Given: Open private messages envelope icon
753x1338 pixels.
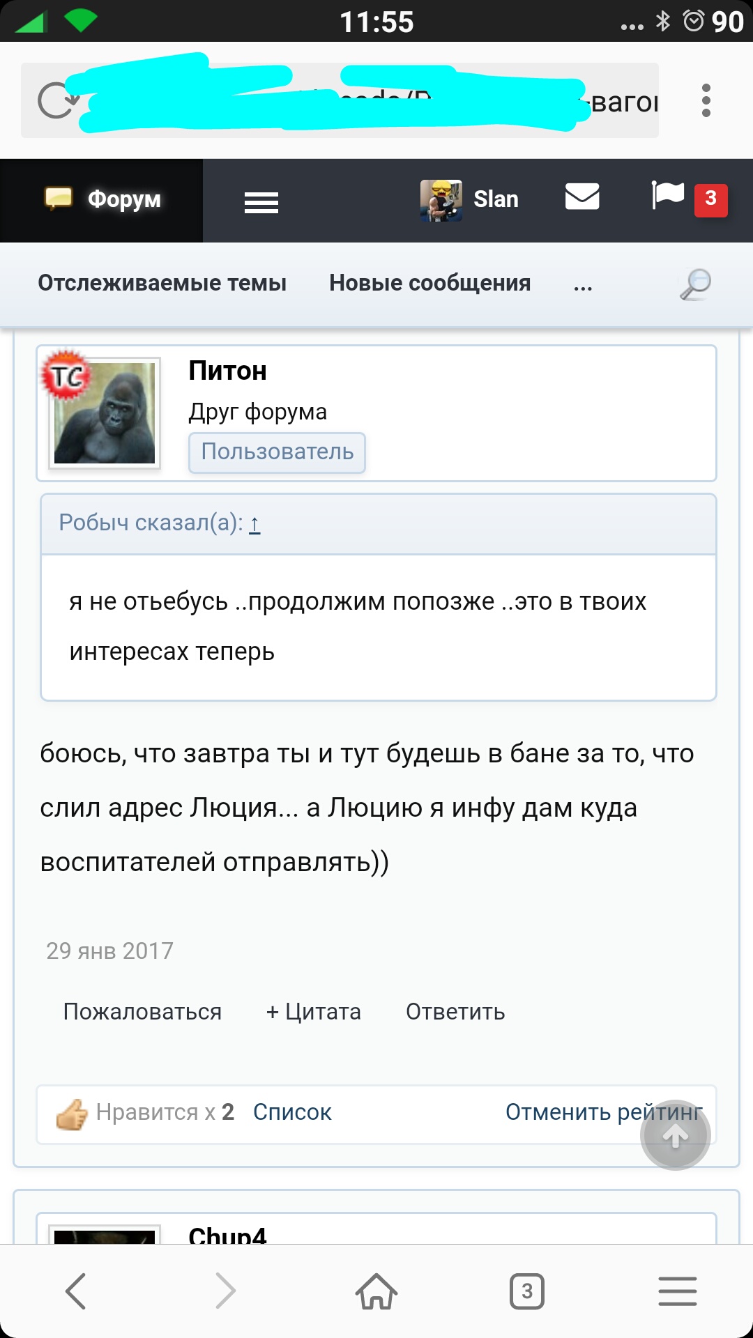Looking at the screenshot, I should pos(582,197).
